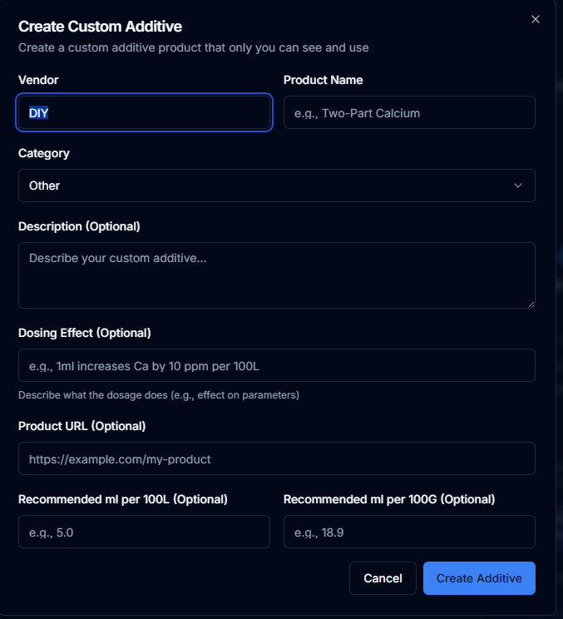Image resolution: width=563 pixels, height=619 pixels.
Task: Click the Description (Optional) label
Action: [79, 226]
